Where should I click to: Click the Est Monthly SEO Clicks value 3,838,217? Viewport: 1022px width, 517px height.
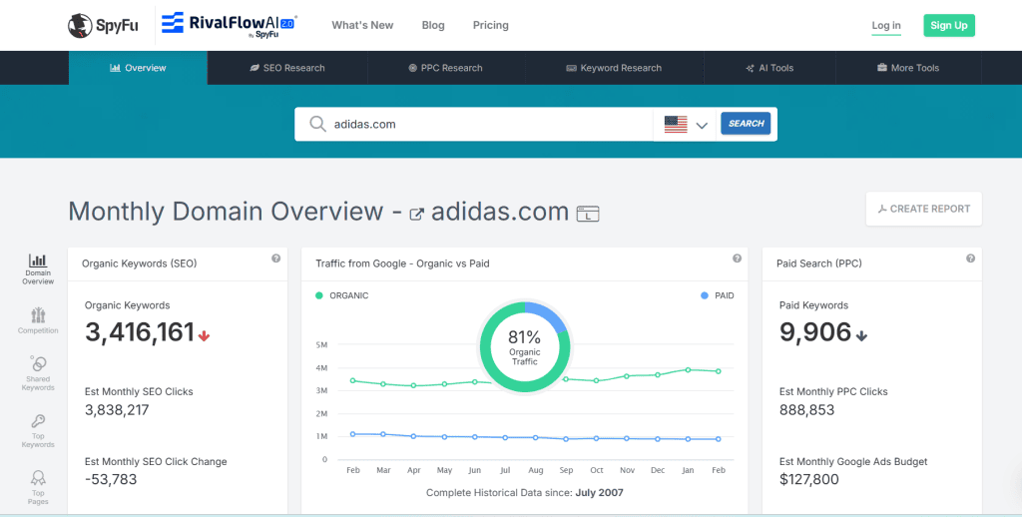point(117,410)
